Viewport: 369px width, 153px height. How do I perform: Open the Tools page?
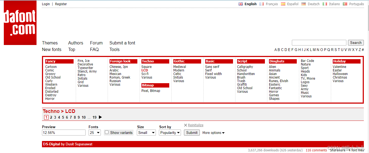114,49
